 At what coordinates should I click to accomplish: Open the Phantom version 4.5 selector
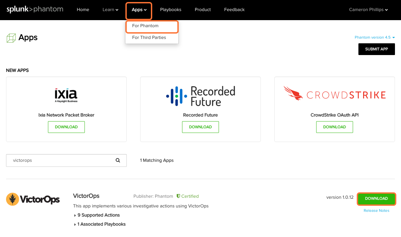375,37
